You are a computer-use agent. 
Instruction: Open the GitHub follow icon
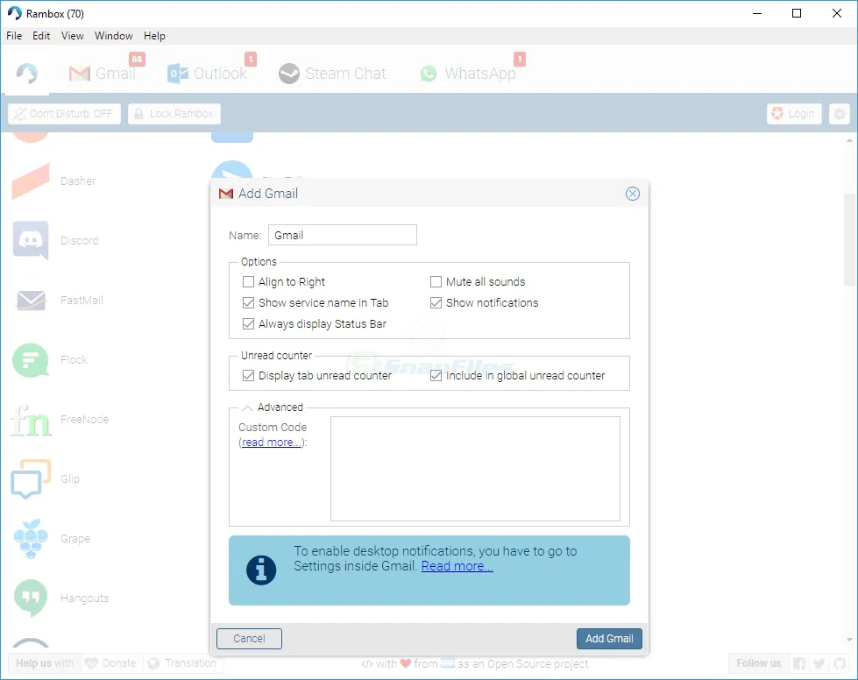(840, 663)
